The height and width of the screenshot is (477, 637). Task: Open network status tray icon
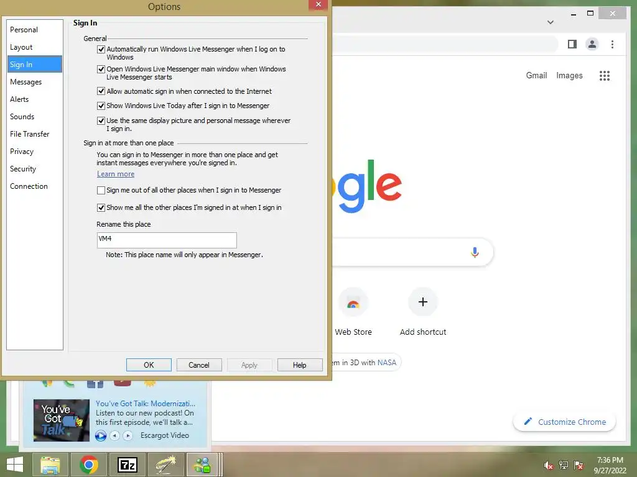tap(564, 465)
